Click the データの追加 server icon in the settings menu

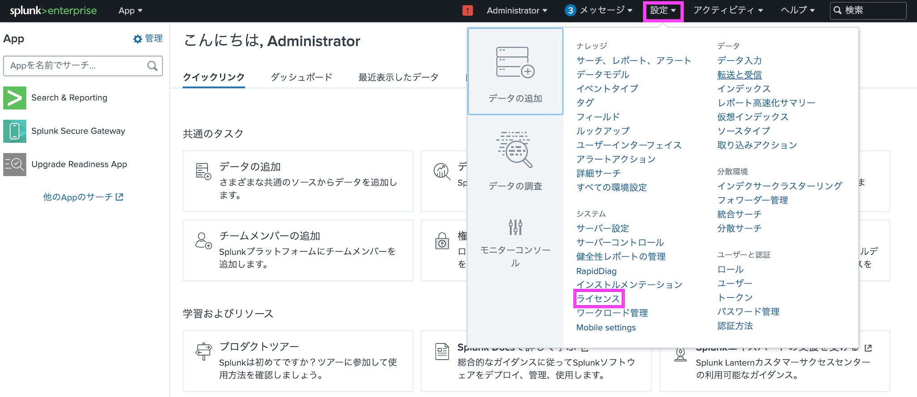tap(515, 62)
